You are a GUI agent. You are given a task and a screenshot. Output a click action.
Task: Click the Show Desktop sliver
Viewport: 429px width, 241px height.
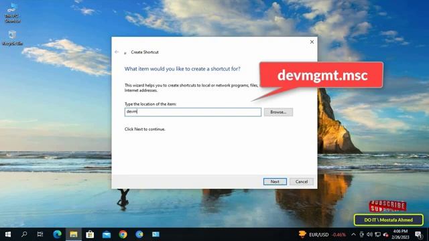click(x=428, y=234)
